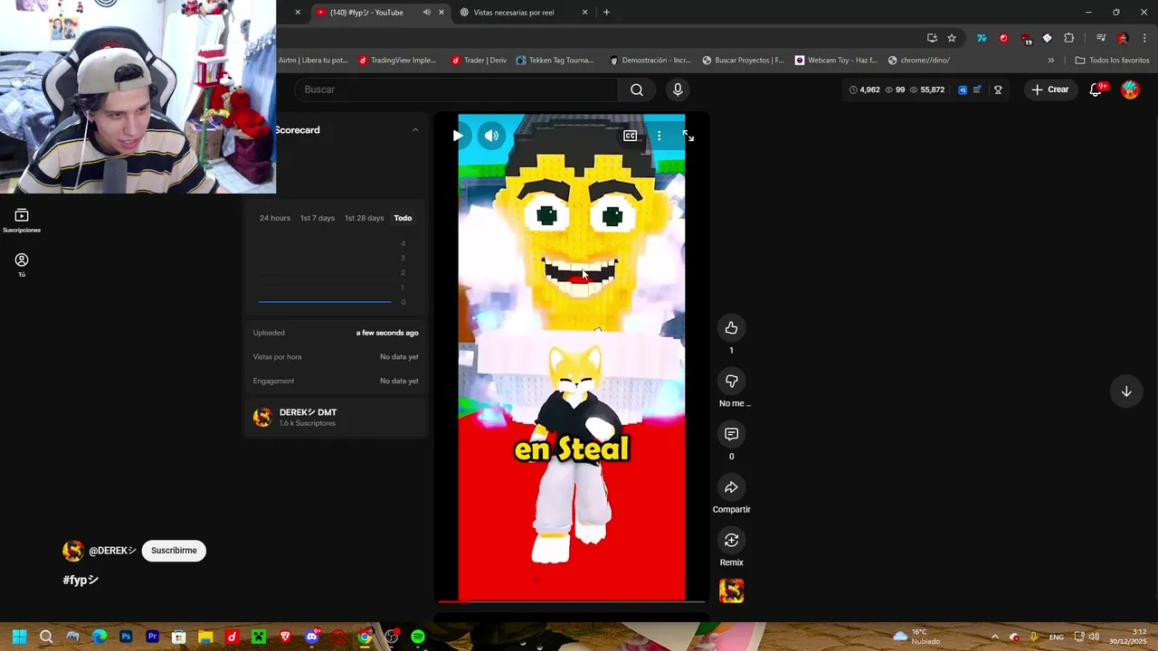
Task: Open the red record extension icon
Action: click(x=1003, y=38)
